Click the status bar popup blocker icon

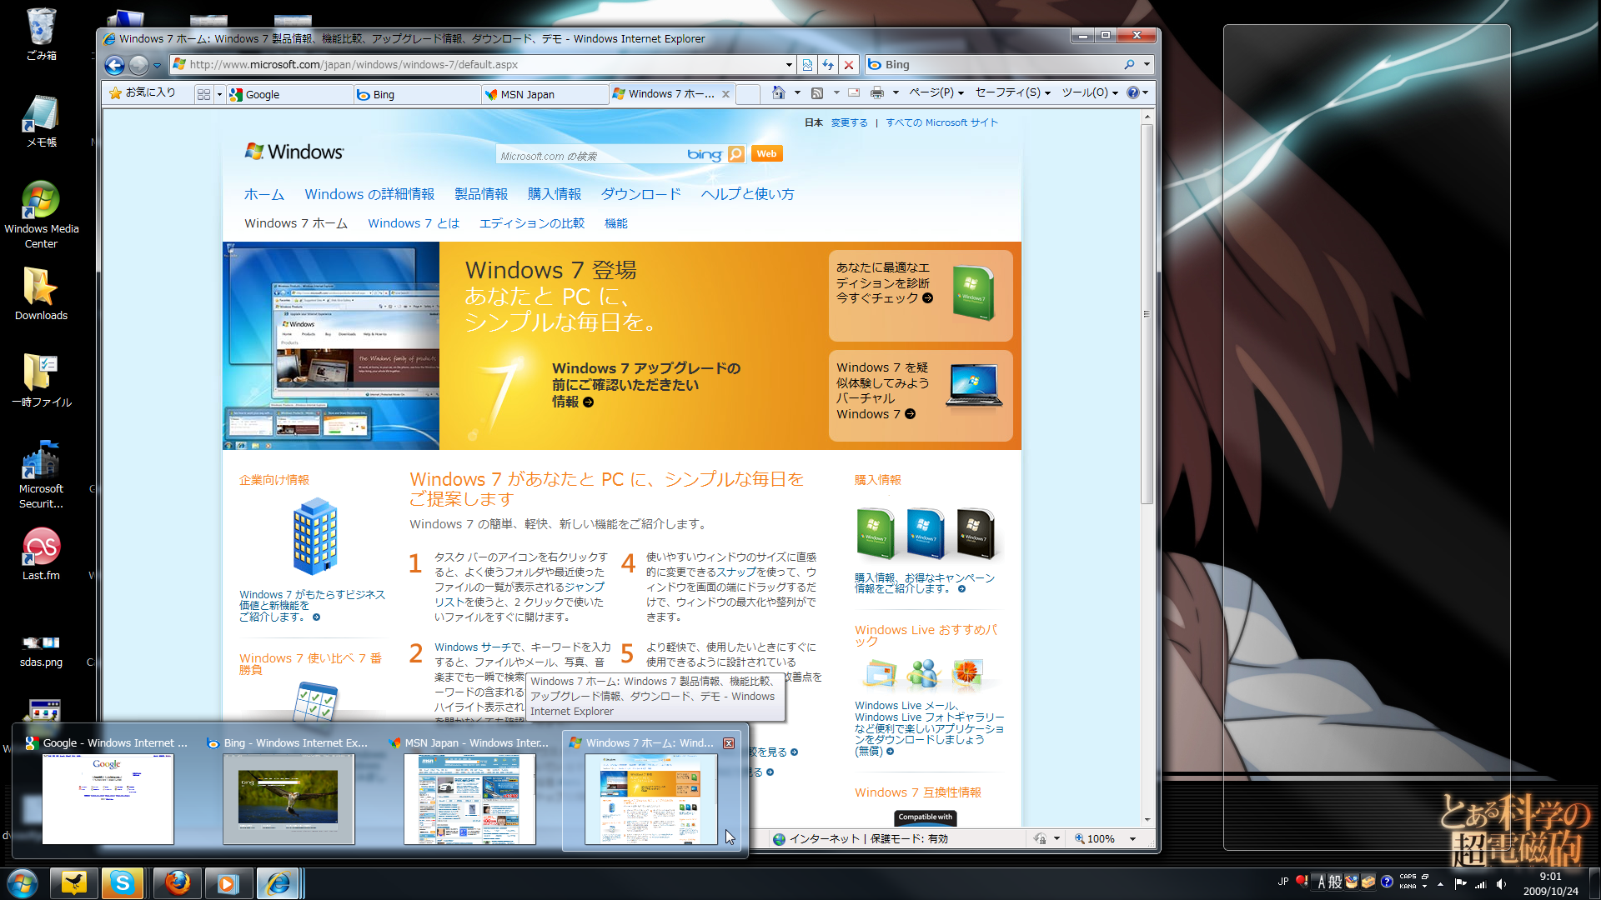click(x=1040, y=839)
